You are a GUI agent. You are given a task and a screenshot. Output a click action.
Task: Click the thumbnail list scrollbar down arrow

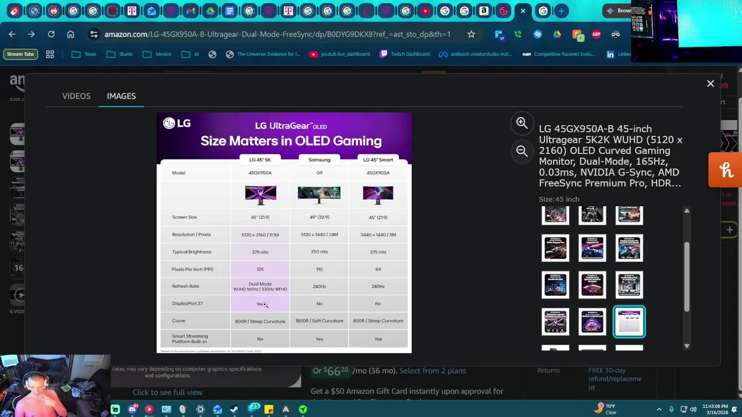[686, 346]
